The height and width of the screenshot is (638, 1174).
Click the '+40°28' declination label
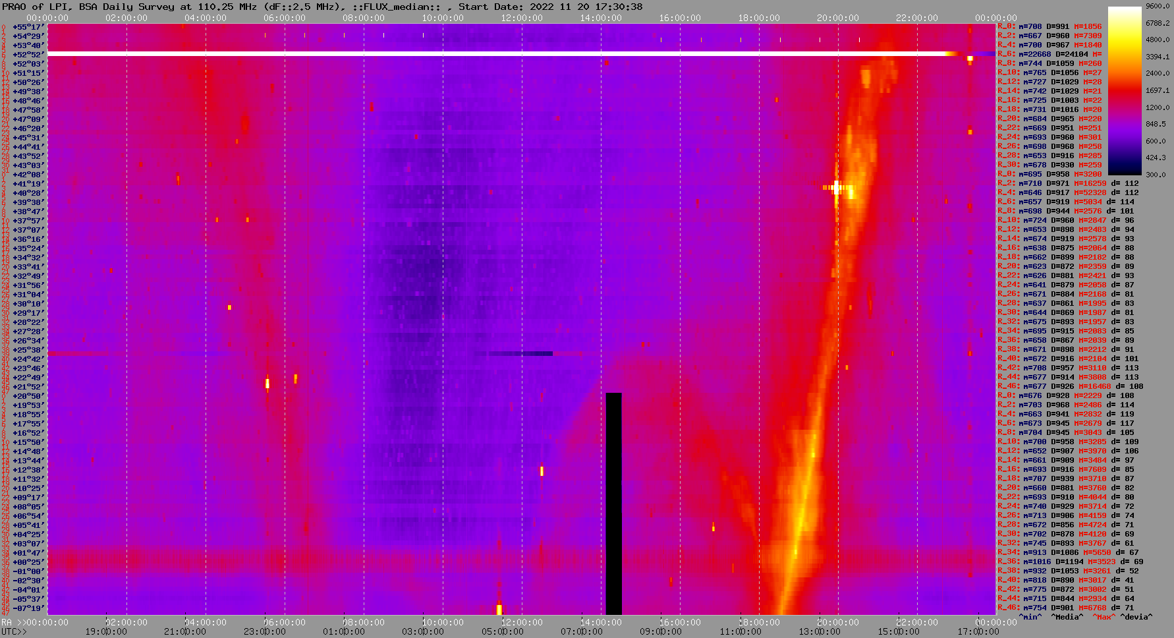[28, 192]
